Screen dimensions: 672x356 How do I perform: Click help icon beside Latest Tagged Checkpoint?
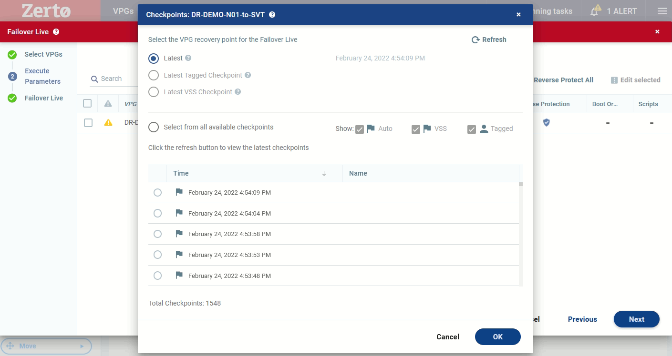click(248, 75)
